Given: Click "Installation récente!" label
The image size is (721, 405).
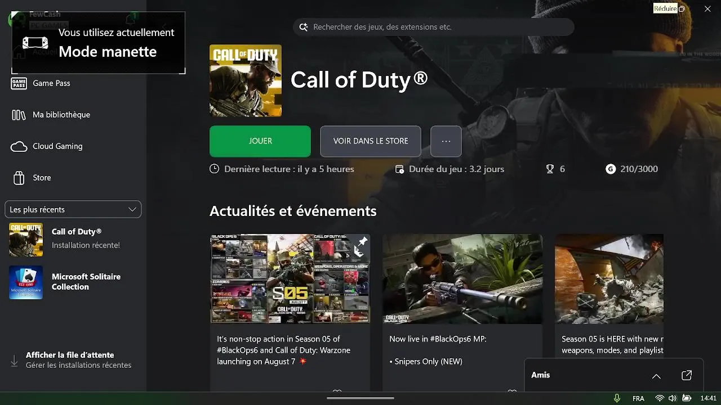Looking at the screenshot, I should 86,245.
